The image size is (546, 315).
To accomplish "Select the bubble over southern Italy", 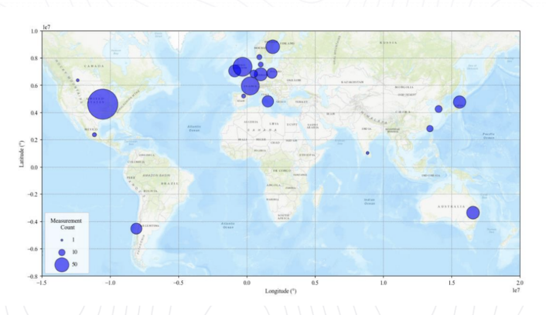I will point(268,101).
